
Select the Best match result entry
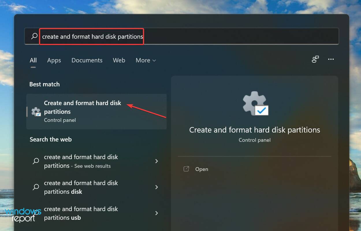tap(96, 111)
